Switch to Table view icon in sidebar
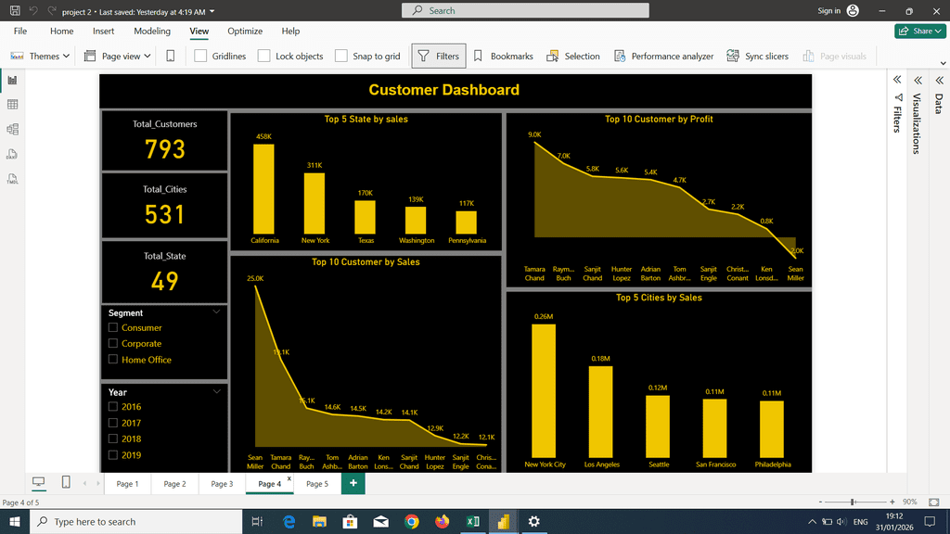950x534 pixels. 13,105
